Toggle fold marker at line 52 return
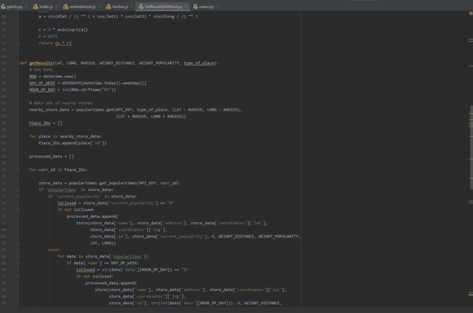This screenshot has width=473, height=313. [18, 43]
